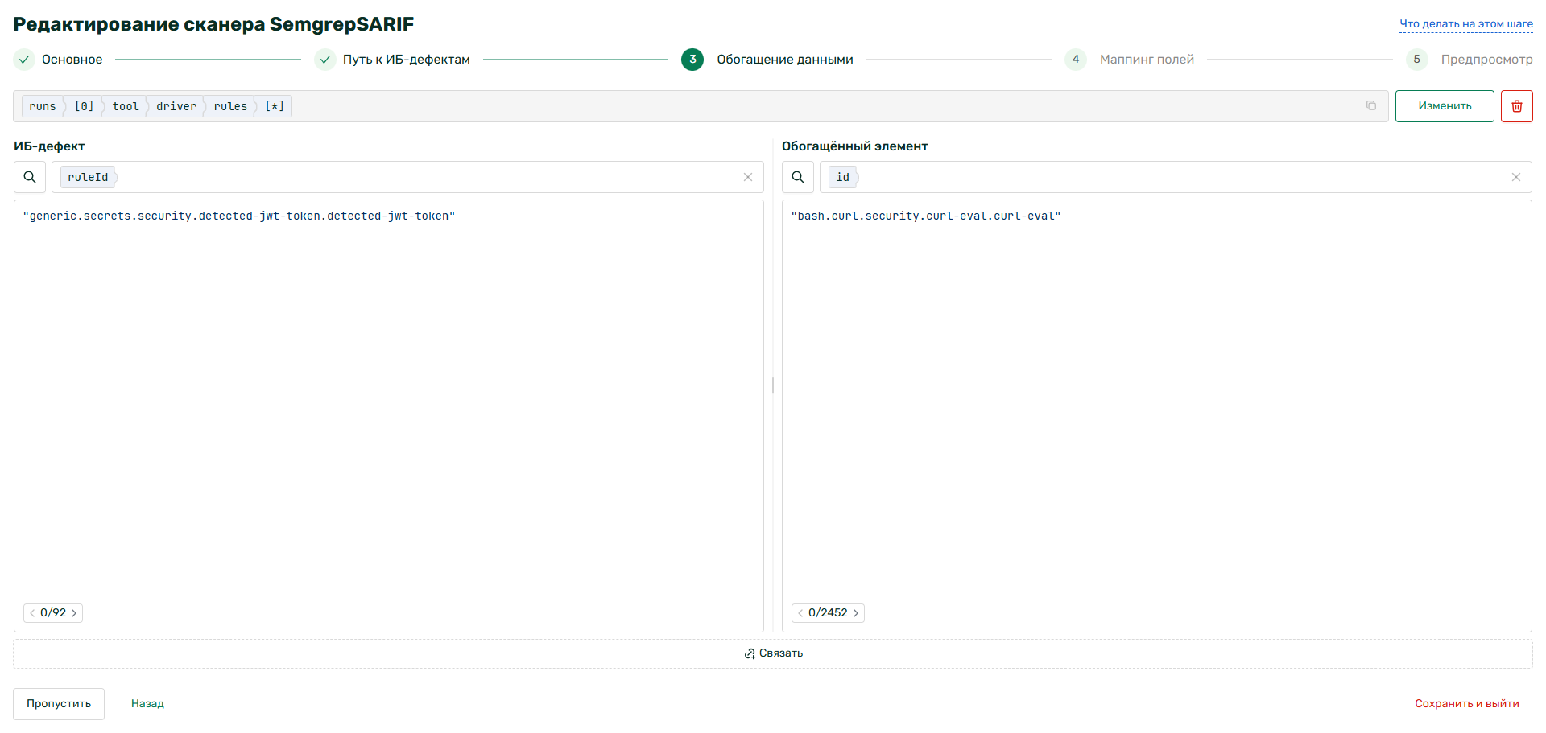Click the panel splitter handle
Screen dimensions: 1546x733
(773, 386)
